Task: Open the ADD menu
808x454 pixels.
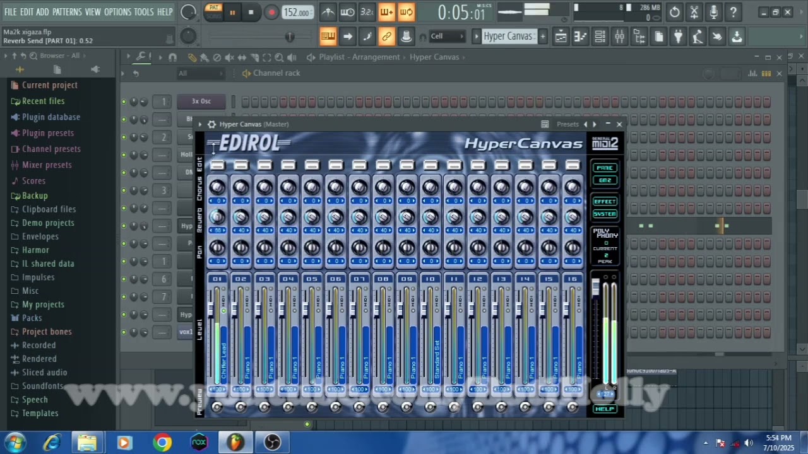Action: point(42,12)
